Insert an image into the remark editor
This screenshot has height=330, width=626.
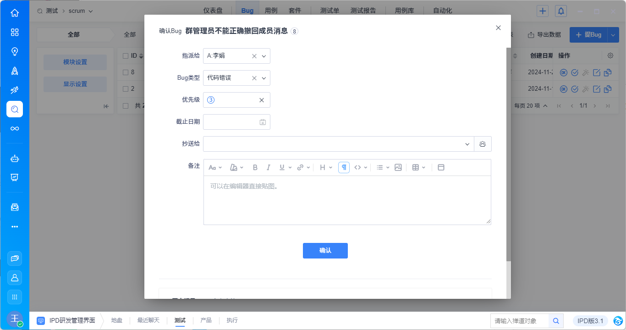398,168
